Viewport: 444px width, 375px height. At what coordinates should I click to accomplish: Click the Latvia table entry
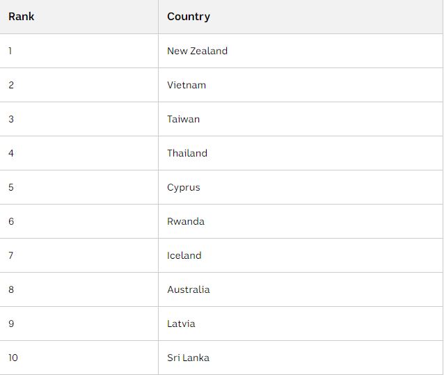(301, 324)
